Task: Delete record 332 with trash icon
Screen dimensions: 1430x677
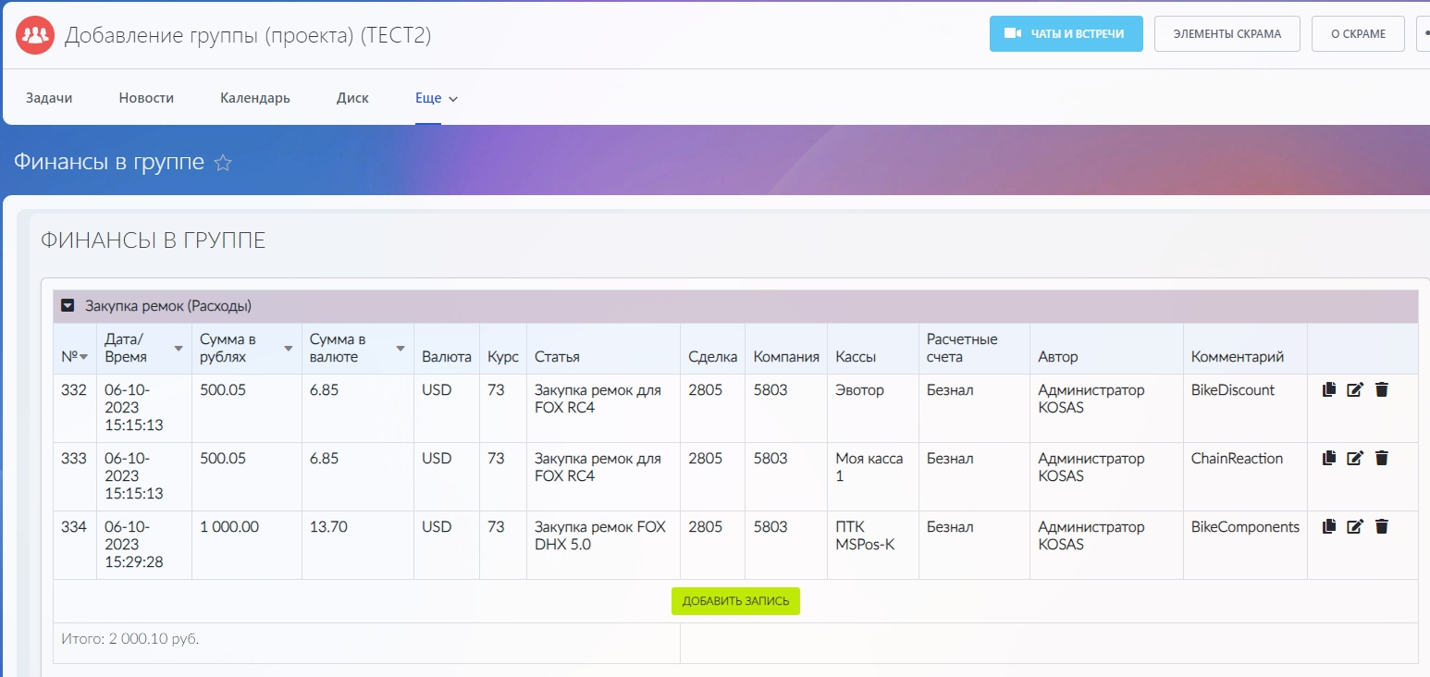Action: [1382, 390]
